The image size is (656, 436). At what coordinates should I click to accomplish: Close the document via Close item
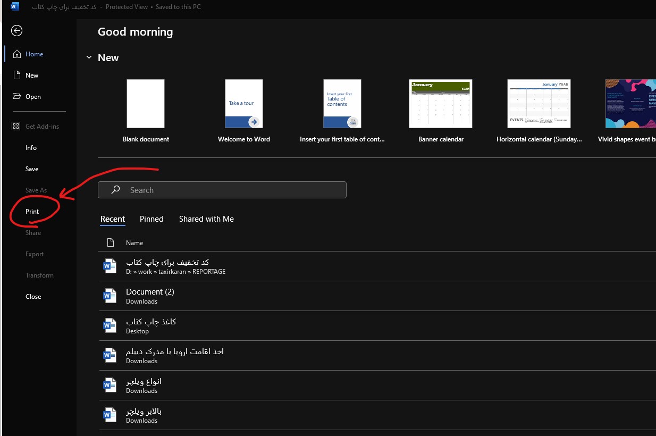tap(33, 297)
